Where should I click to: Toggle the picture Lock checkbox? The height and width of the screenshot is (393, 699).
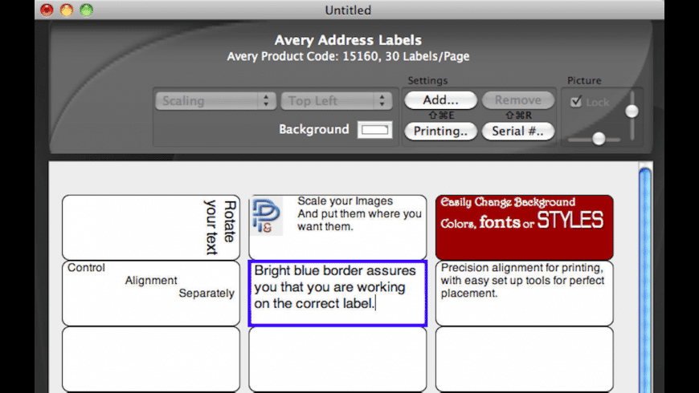click(576, 102)
